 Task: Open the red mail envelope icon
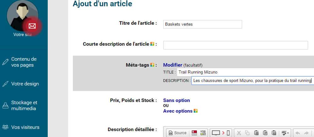click(32, 26)
